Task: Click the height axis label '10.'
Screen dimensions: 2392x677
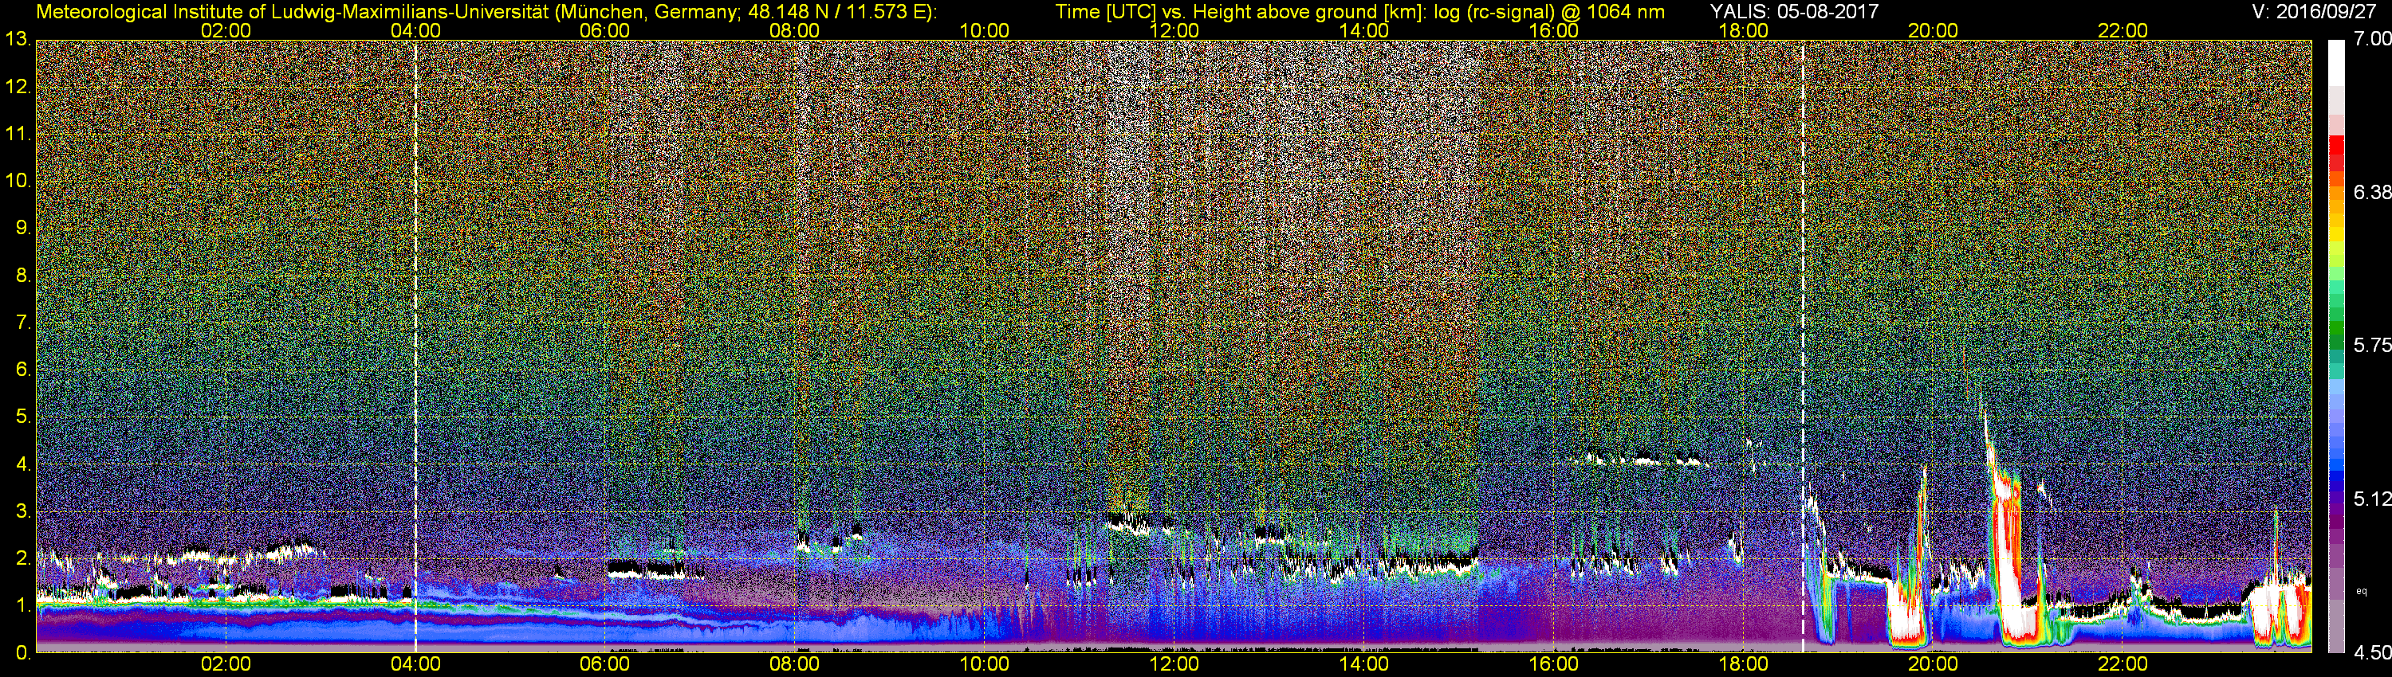Action: point(18,181)
